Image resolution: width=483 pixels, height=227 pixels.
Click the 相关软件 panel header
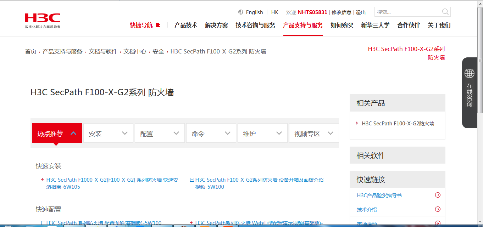click(x=398, y=155)
